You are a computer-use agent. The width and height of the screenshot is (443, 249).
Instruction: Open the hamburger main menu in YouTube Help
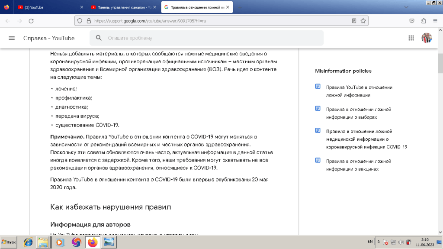pos(12,38)
